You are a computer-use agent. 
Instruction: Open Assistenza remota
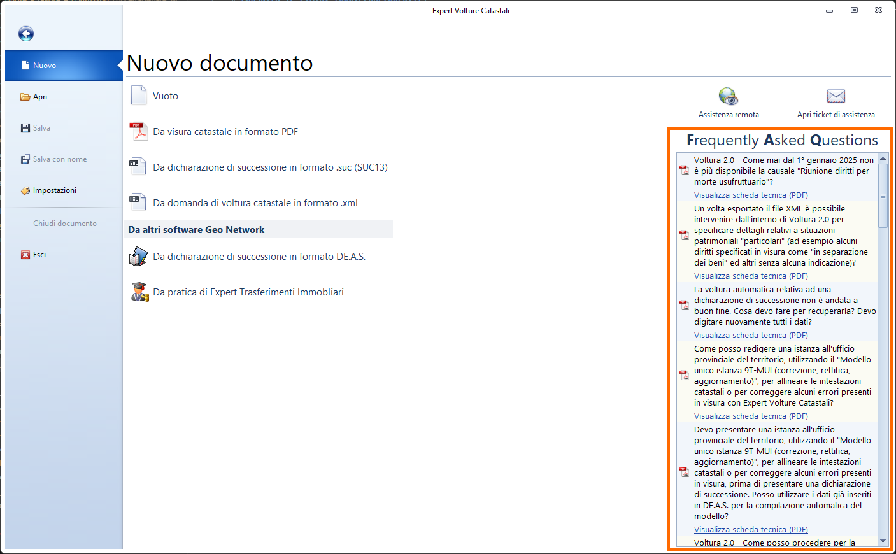[729, 103]
